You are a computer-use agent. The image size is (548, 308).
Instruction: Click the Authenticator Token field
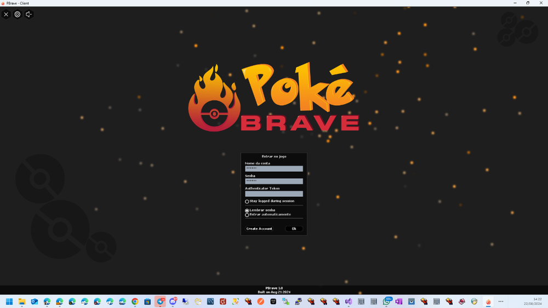[x=273, y=193]
